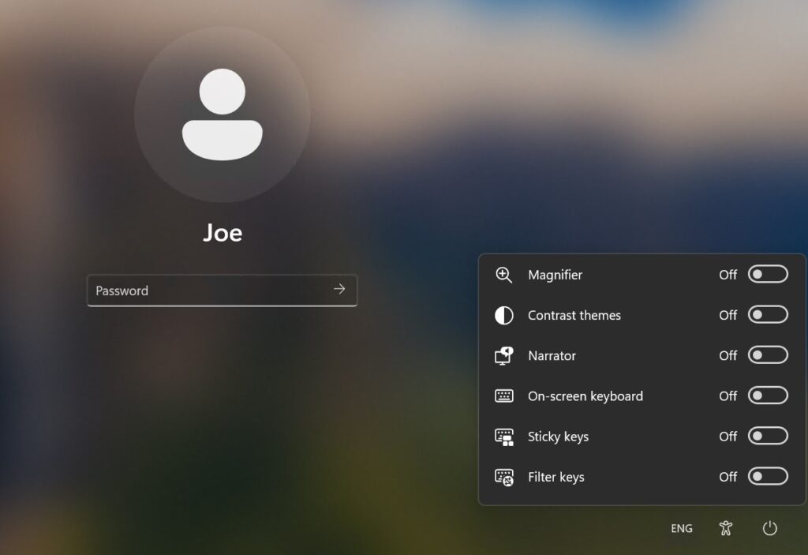Enable the Filter keys toggle
This screenshot has height=555, width=808.
pos(767,476)
